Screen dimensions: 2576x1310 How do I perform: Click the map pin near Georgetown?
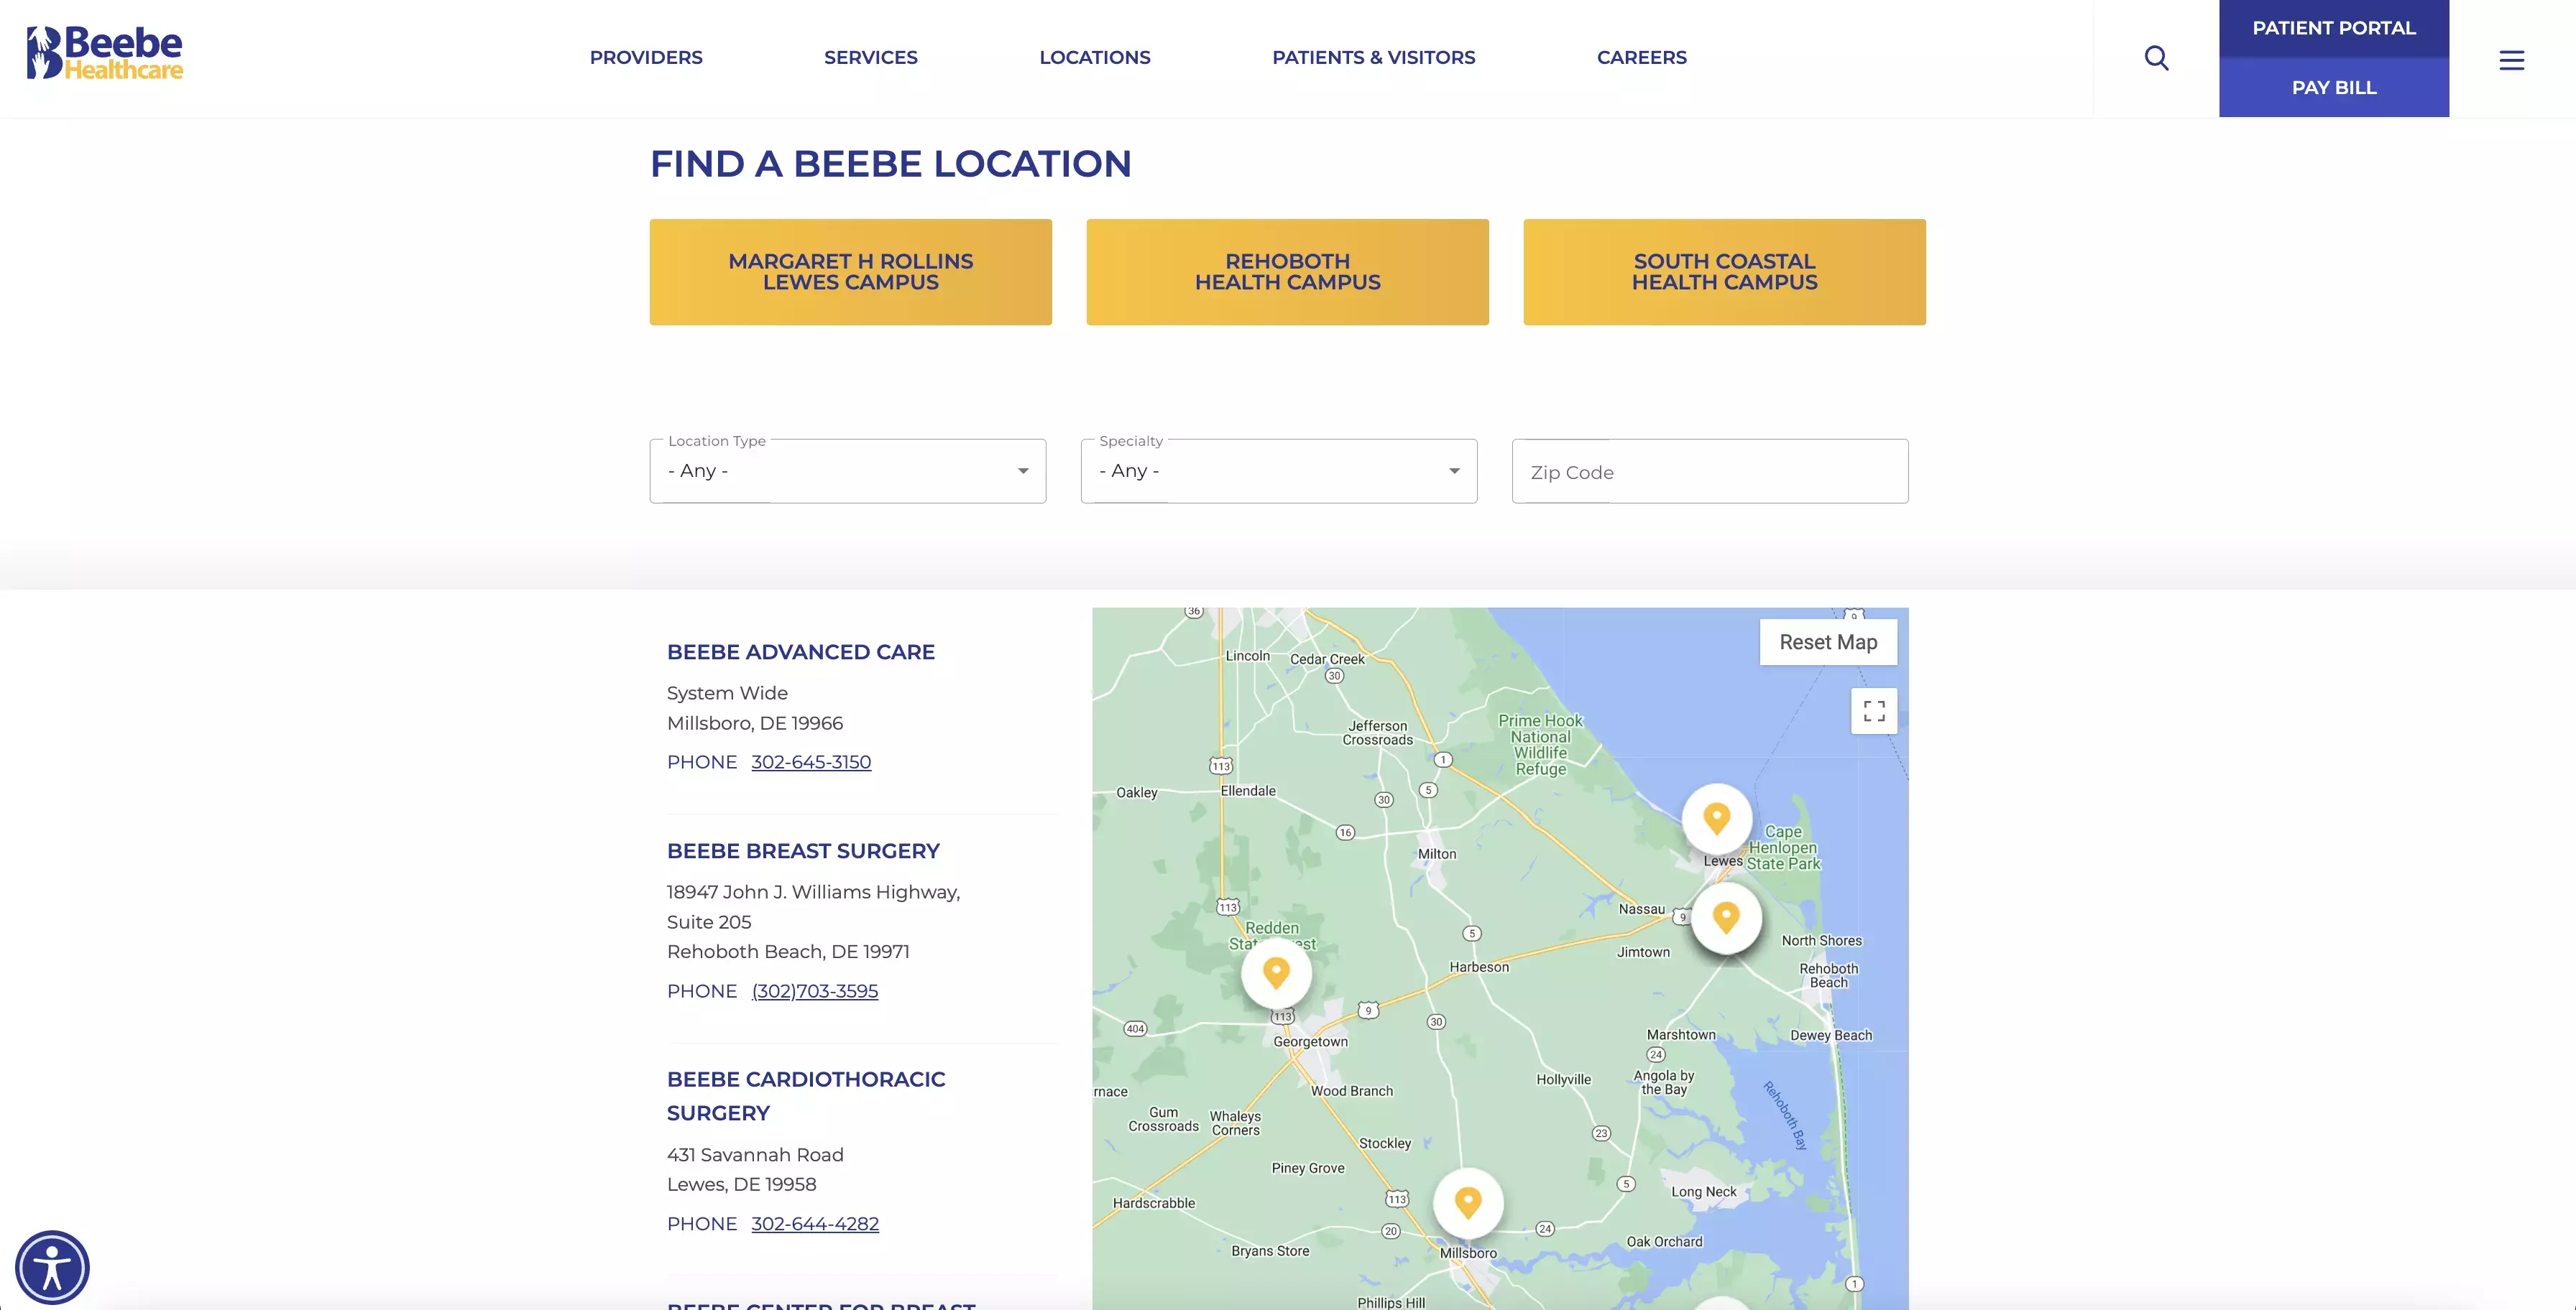coord(1276,972)
